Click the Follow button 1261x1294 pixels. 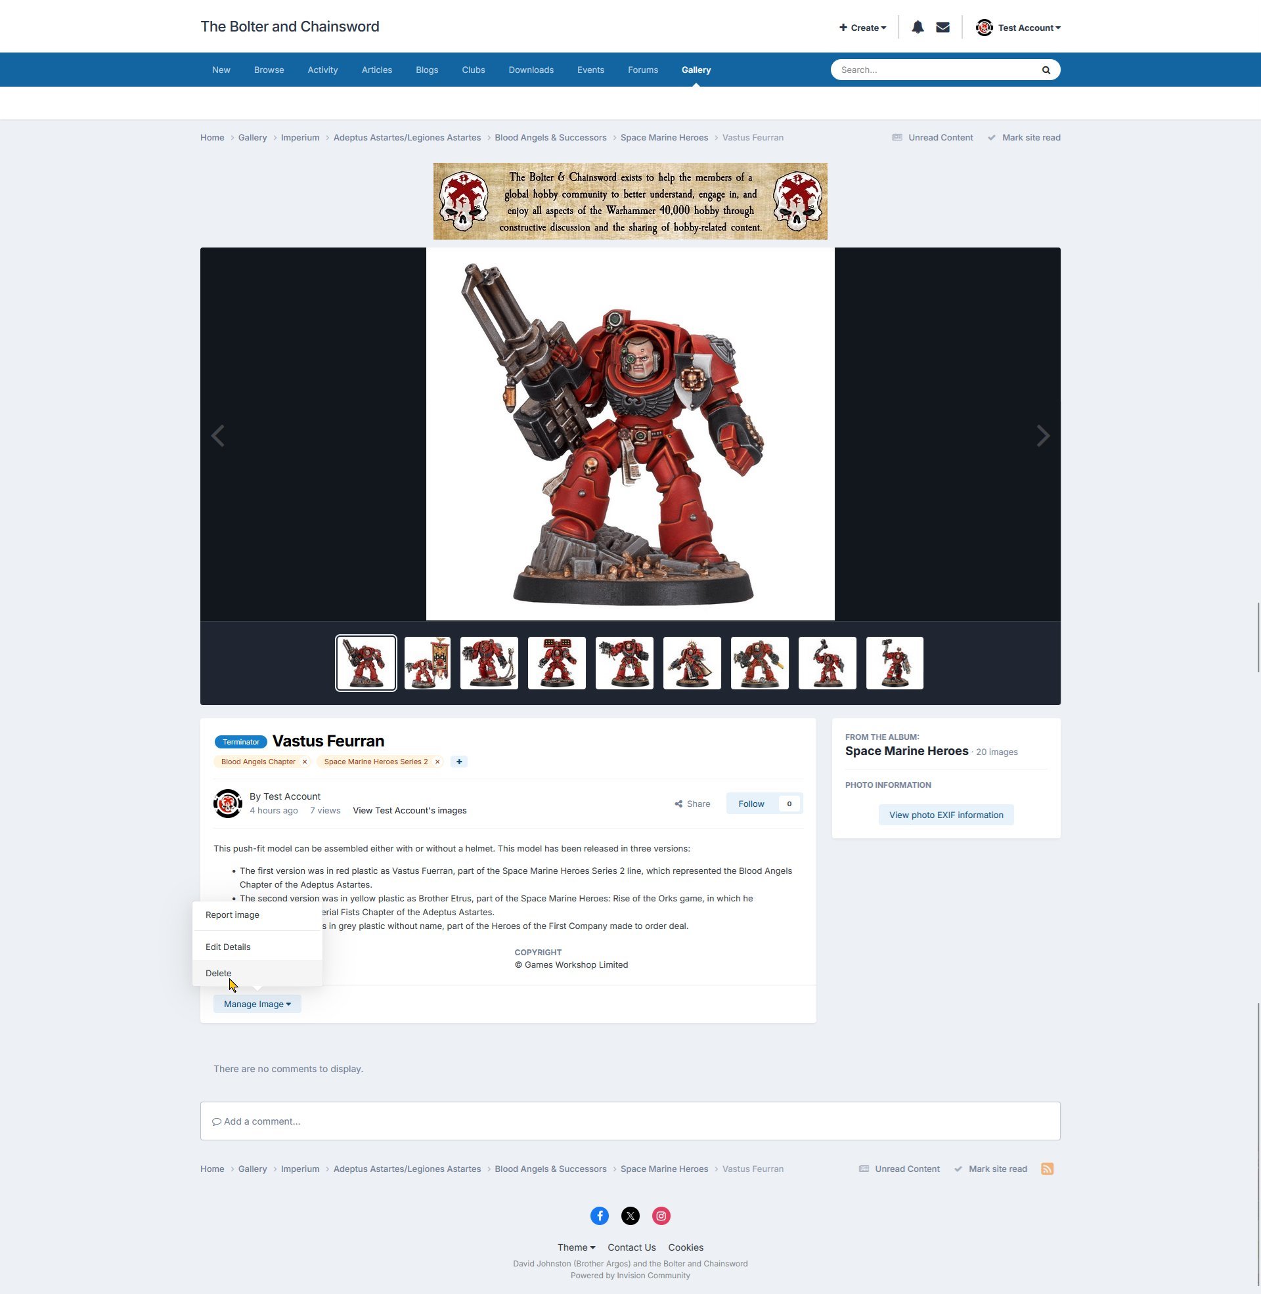tap(751, 804)
